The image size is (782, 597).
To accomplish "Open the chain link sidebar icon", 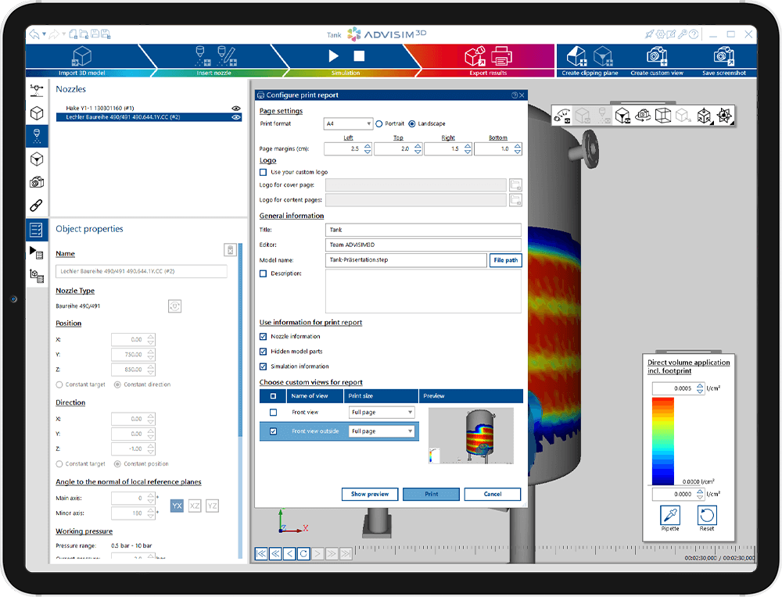I will [37, 206].
